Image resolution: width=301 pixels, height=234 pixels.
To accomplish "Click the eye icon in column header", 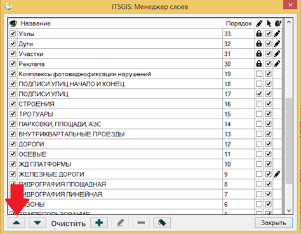I will tap(13, 23).
